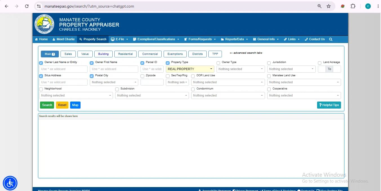Switch to the Districts tab
The width and height of the screenshot is (381, 191).
tap(198, 54)
